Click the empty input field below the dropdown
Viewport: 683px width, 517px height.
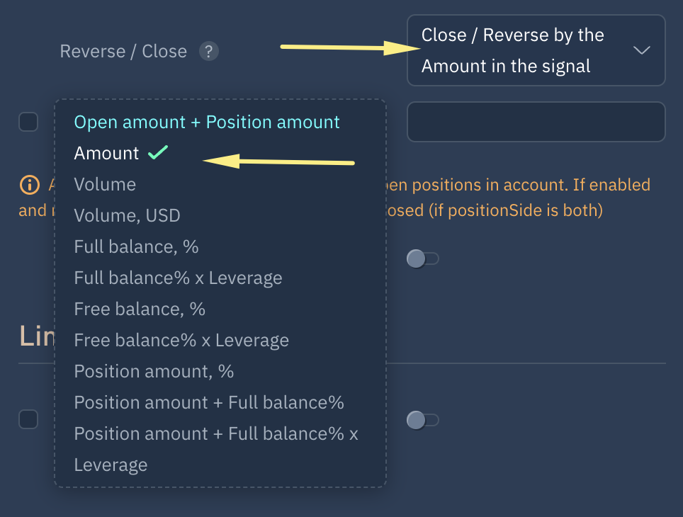coord(536,122)
